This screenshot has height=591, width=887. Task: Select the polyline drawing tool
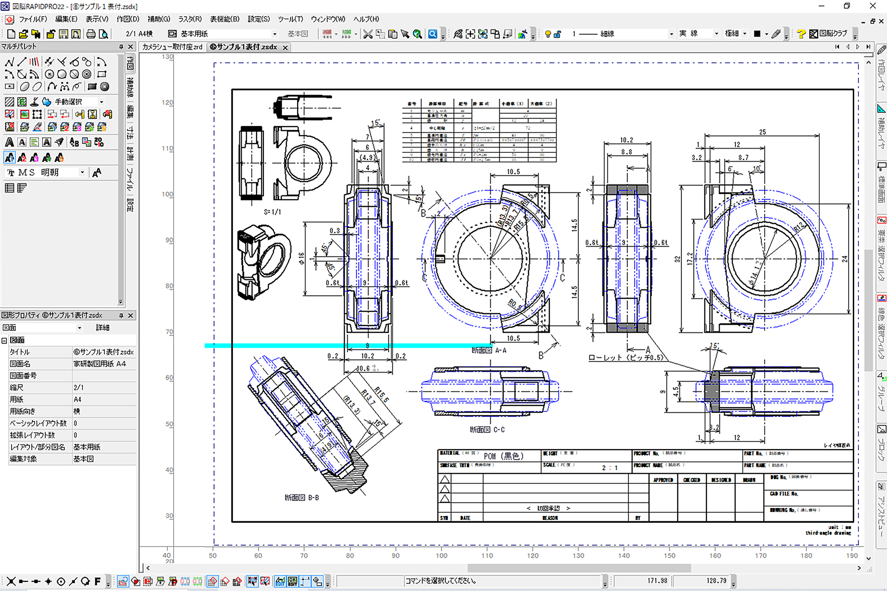9,62
